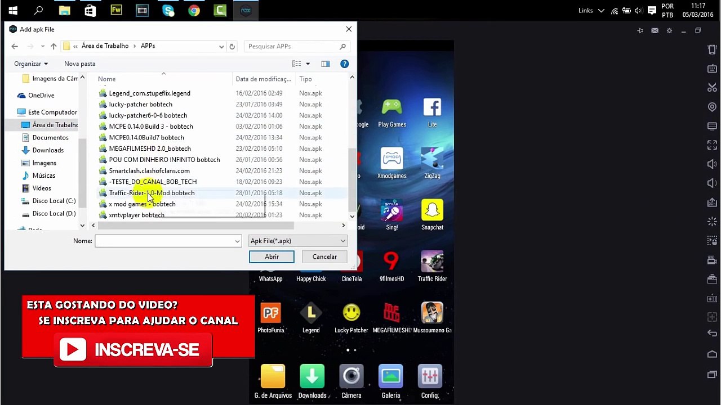721x405 pixels.
Task: Click the Cancelar button
Action: tap(324, 256)
